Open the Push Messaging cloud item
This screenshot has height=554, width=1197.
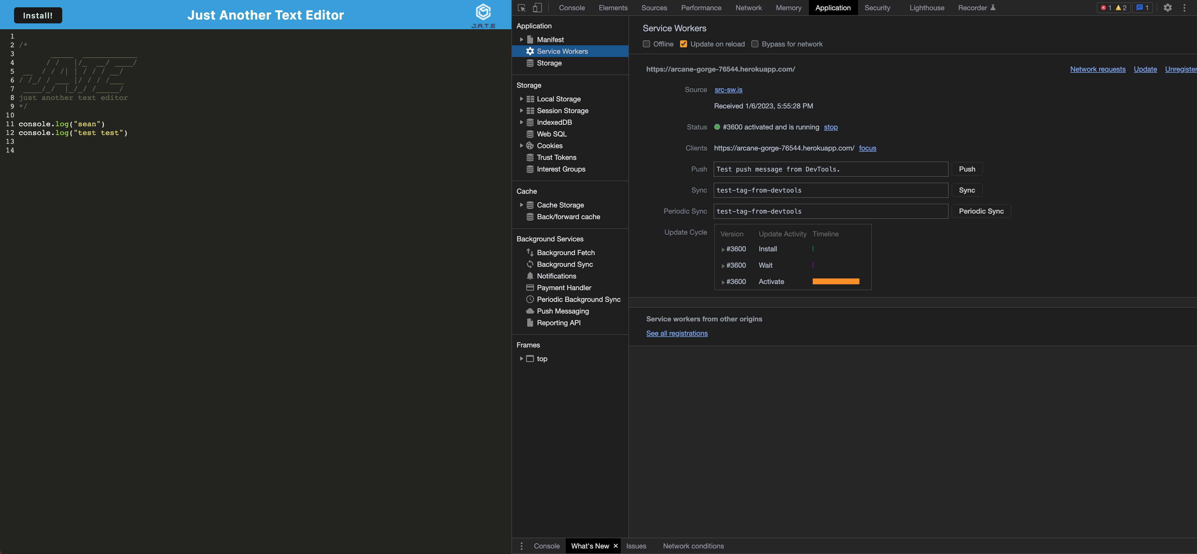coord(563,311)
